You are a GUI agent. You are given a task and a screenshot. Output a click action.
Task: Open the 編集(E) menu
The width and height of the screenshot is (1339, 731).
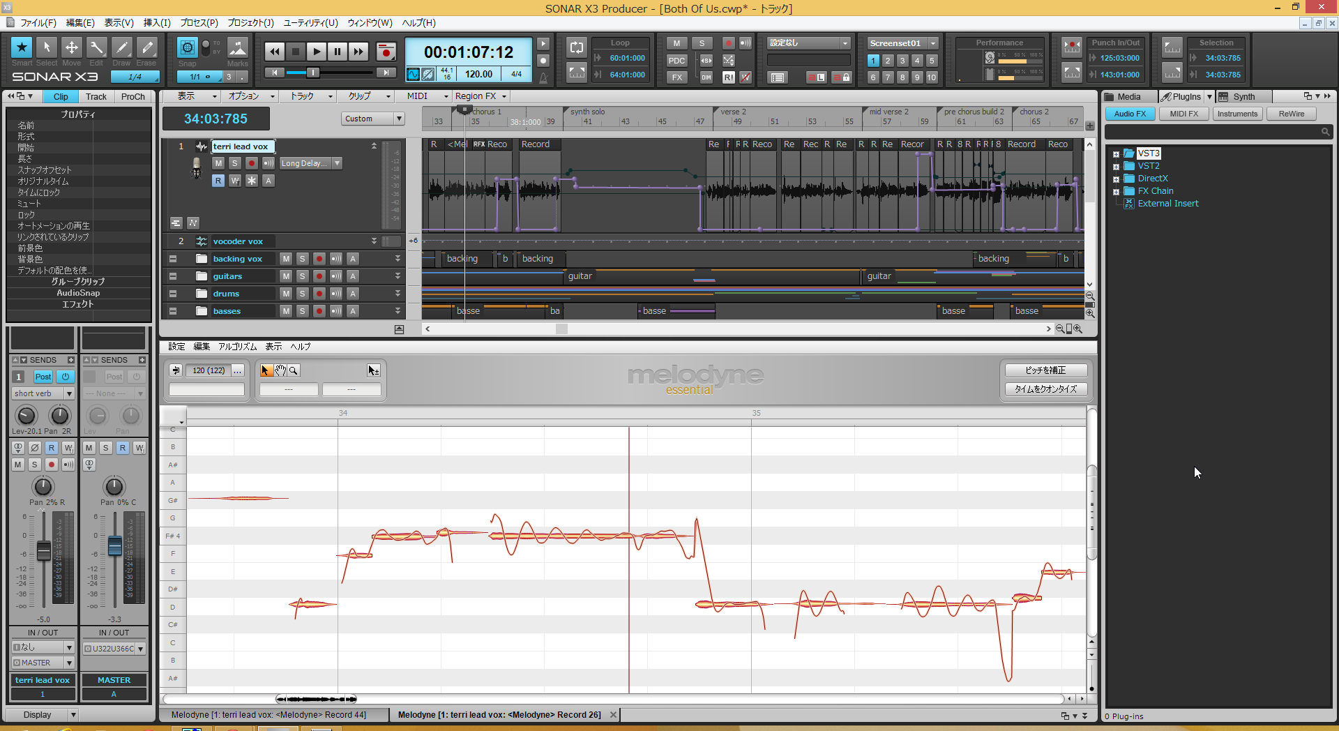[80, 23]
